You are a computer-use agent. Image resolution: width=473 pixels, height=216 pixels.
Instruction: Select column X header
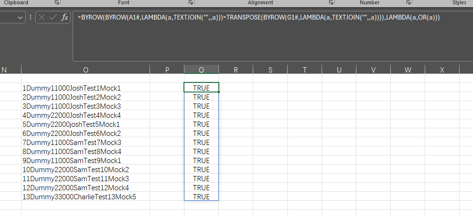pyautogui.click(x=442, y=70)
